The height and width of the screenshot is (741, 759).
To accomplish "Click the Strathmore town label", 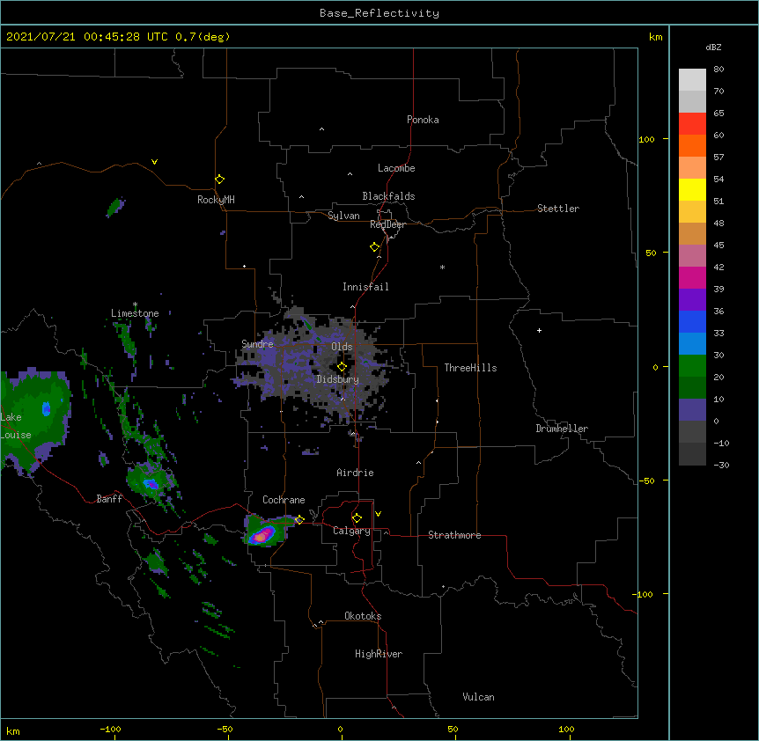I will 454,535.
